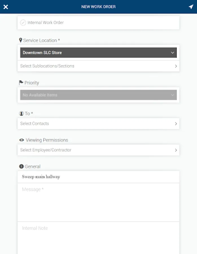
Task: Click the Viewing Permissions eye icon
Action: [x=21, y=140]
